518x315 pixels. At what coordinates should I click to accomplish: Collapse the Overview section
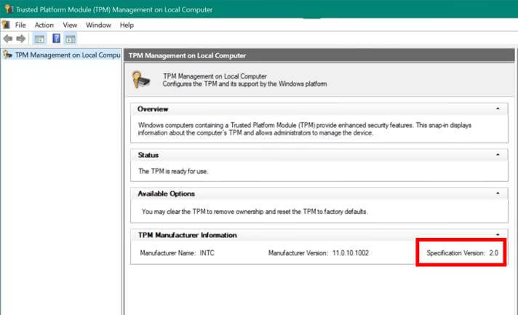click(497, 108)
